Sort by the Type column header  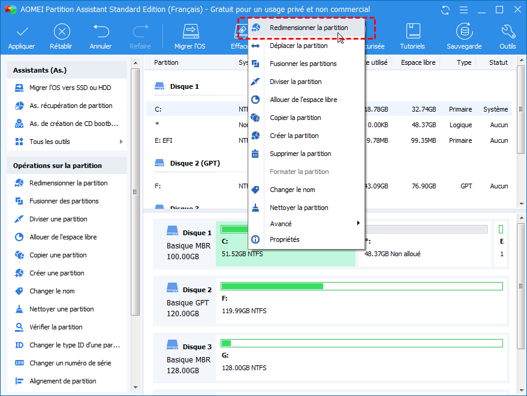click(464, 62)
